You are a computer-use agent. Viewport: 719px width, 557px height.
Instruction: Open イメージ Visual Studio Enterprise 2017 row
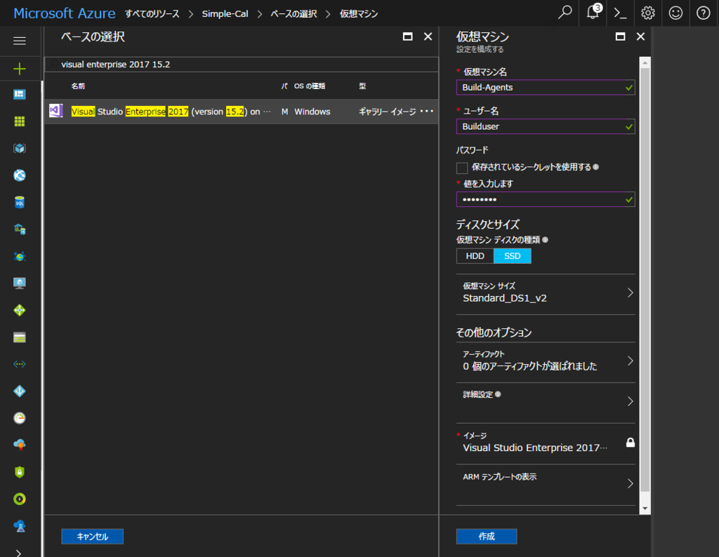click(546, 443)
